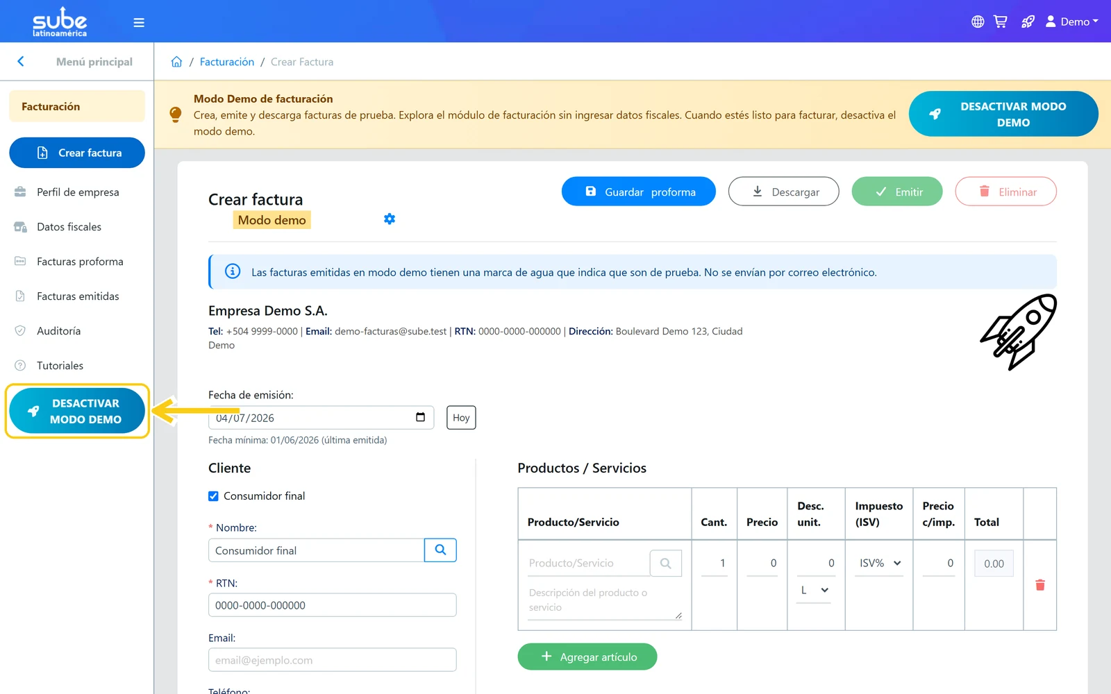Search client with magnifier next to Nombre
1111x694 pixels.
pyautogui.click(x=440, y=550)
